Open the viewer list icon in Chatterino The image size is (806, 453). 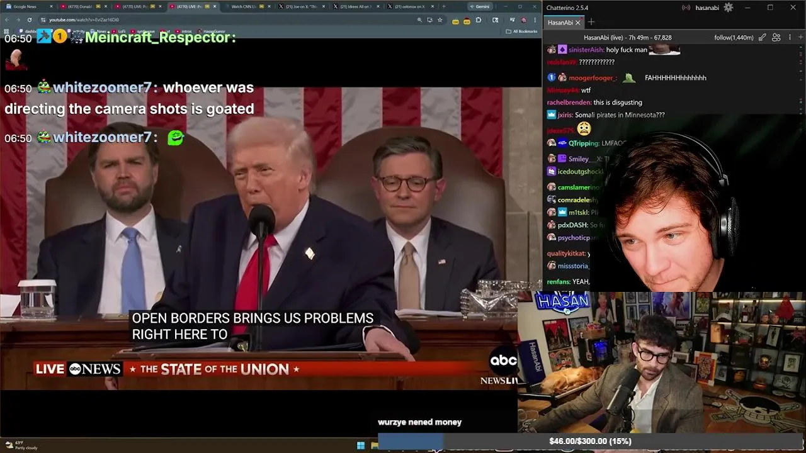(x=776, y=38)
